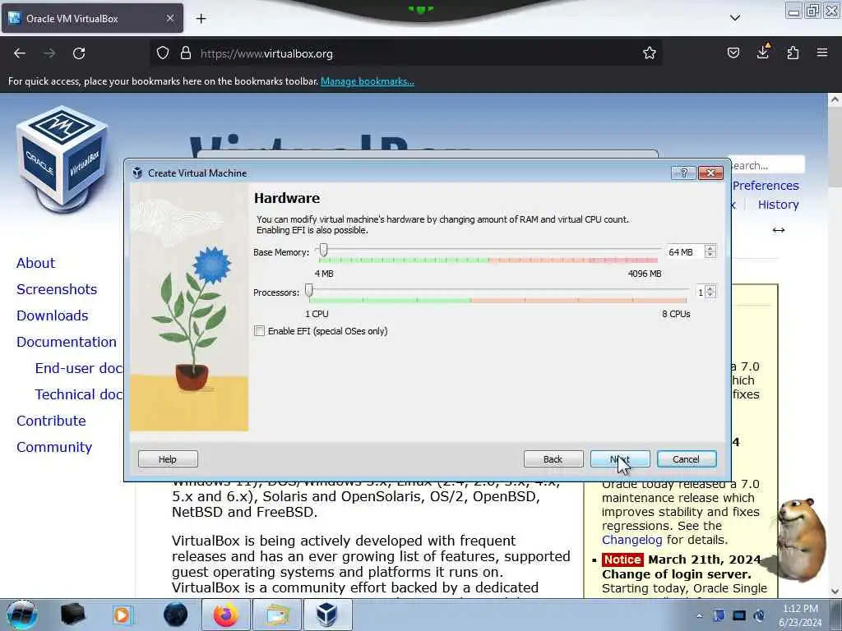Viewport: 842px width, 631px height.
Task: Click the Next button
Action: click(x=620, y=459)
